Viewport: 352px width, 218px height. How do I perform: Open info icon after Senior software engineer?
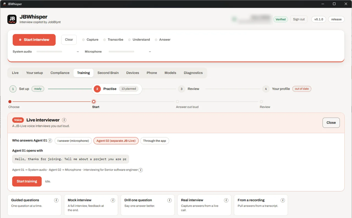tap(141, 170)
